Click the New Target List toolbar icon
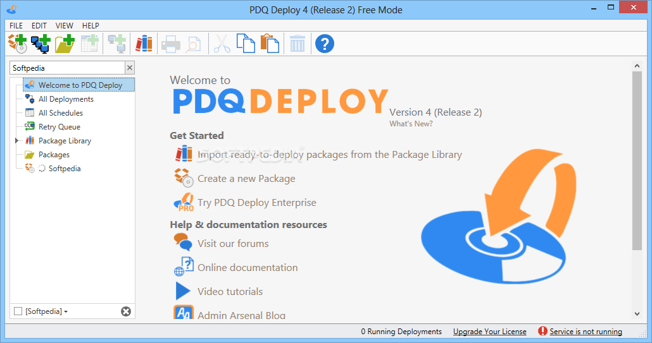 tap(41, 44)
